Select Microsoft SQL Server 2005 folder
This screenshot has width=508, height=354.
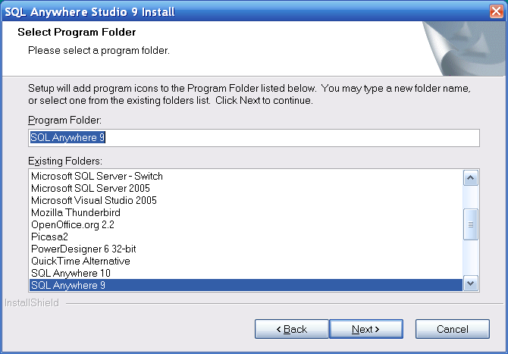pyautogui.click(x=90, y=188)
